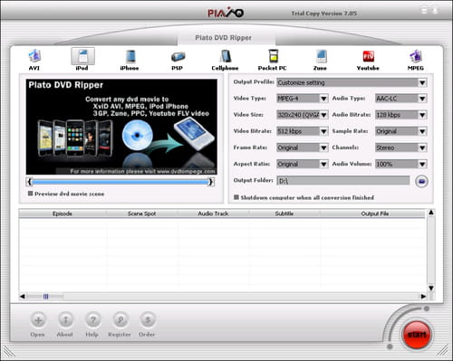Enable Preview dvd movie scene checkbox

(30, 194)
